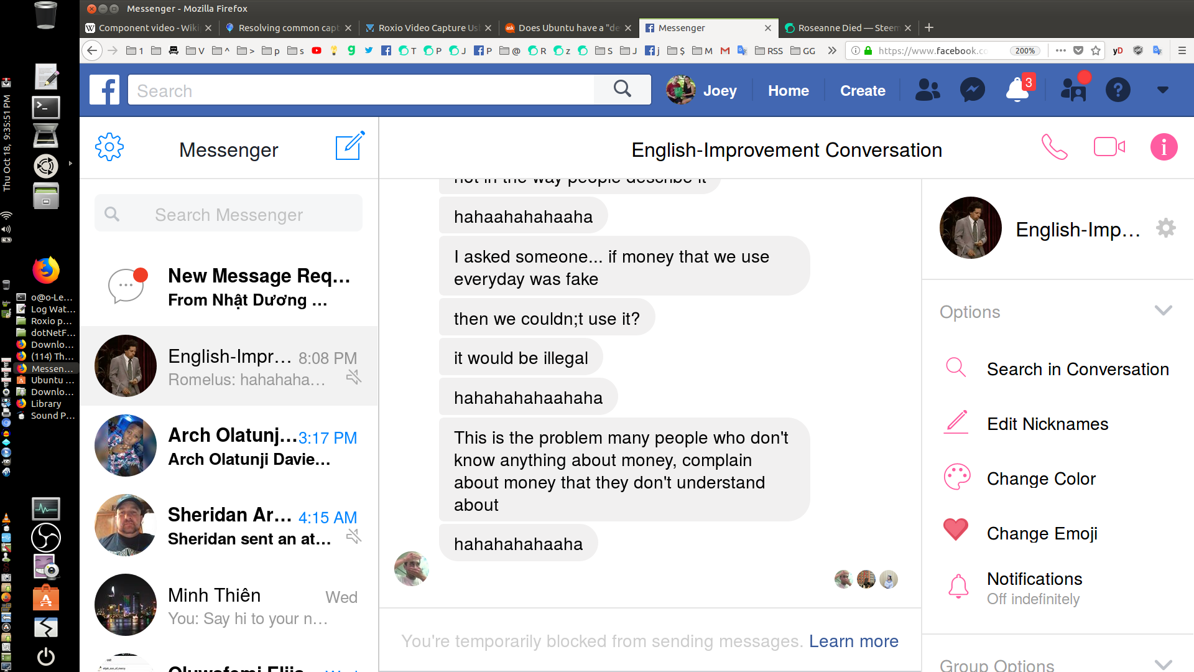Click English-Improvement group avatar thumbnail
This screenshot has width=1194, height=672.
(971, 228)
